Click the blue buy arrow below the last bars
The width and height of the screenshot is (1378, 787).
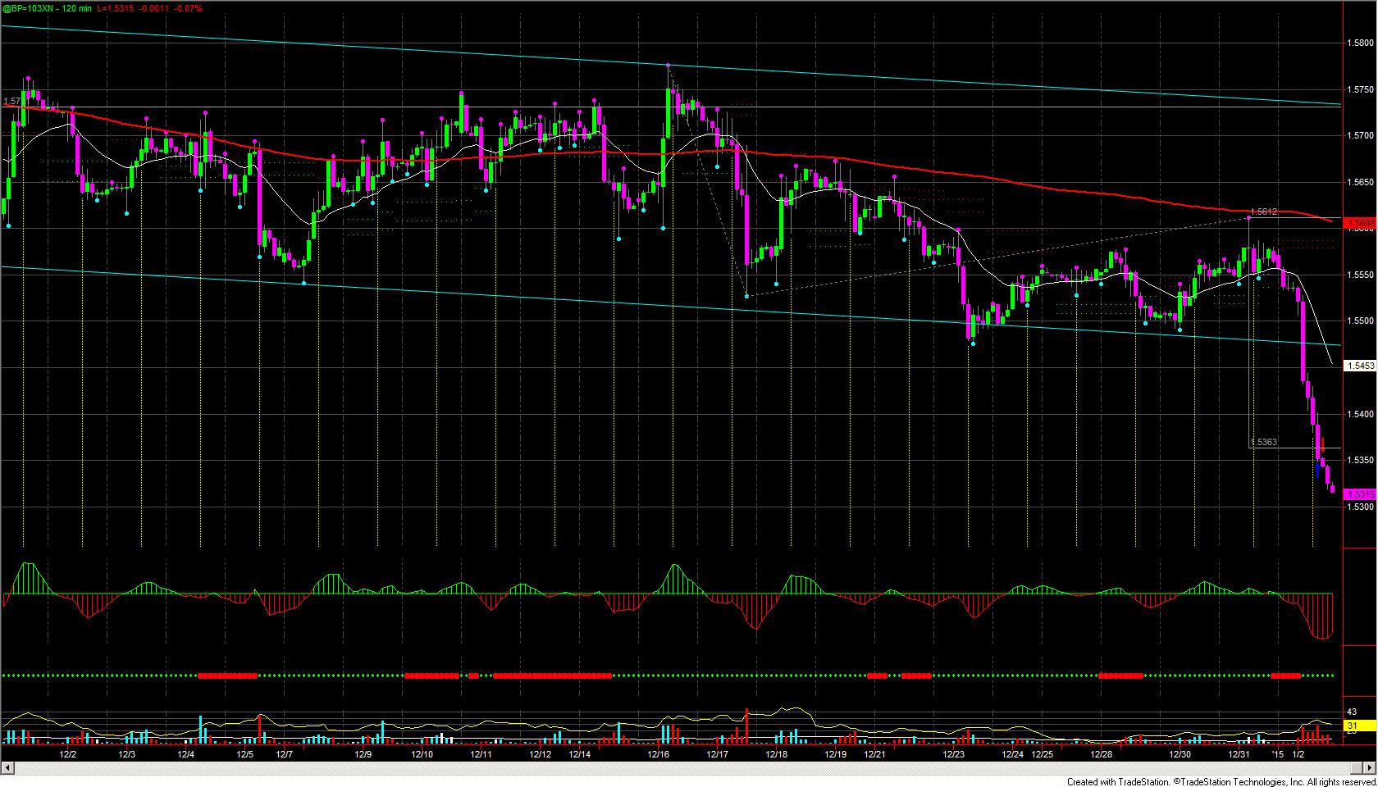(x=1317, y=471)
